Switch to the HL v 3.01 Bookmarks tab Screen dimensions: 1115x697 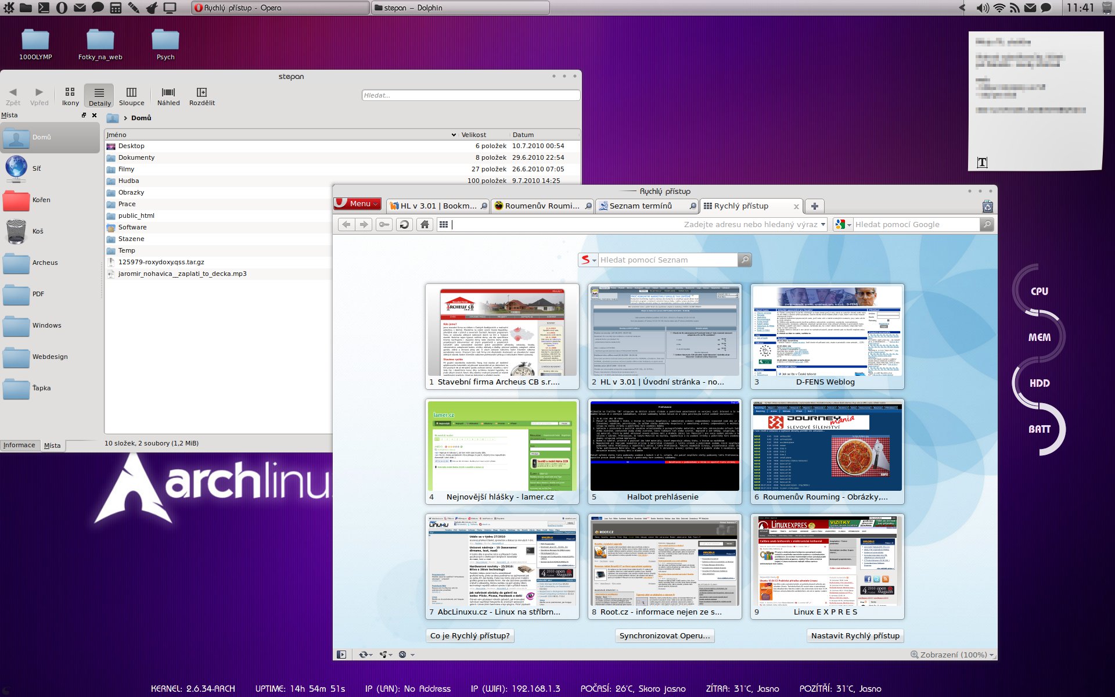(x=438, y=206)
